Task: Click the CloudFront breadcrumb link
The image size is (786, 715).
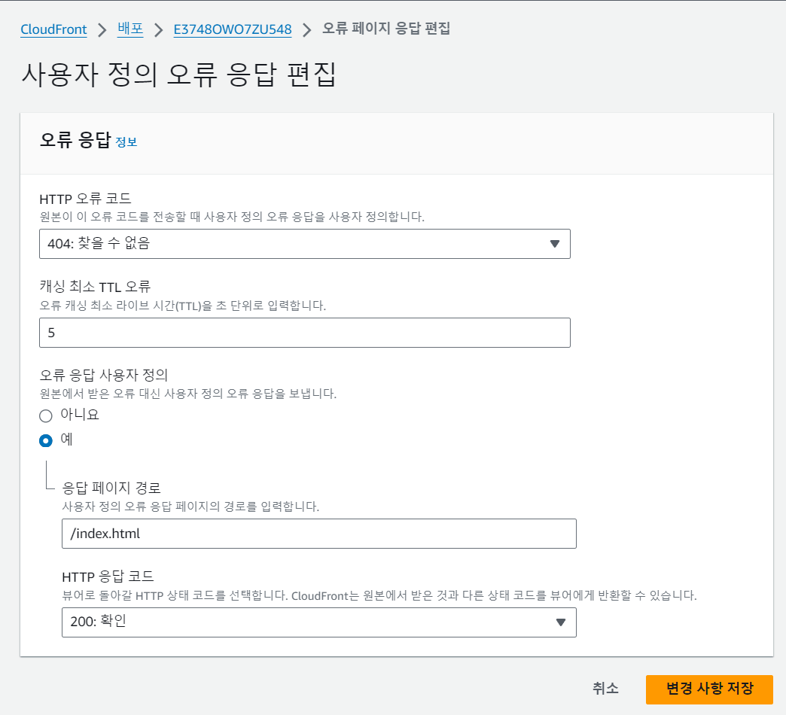Action: [53, 29]
